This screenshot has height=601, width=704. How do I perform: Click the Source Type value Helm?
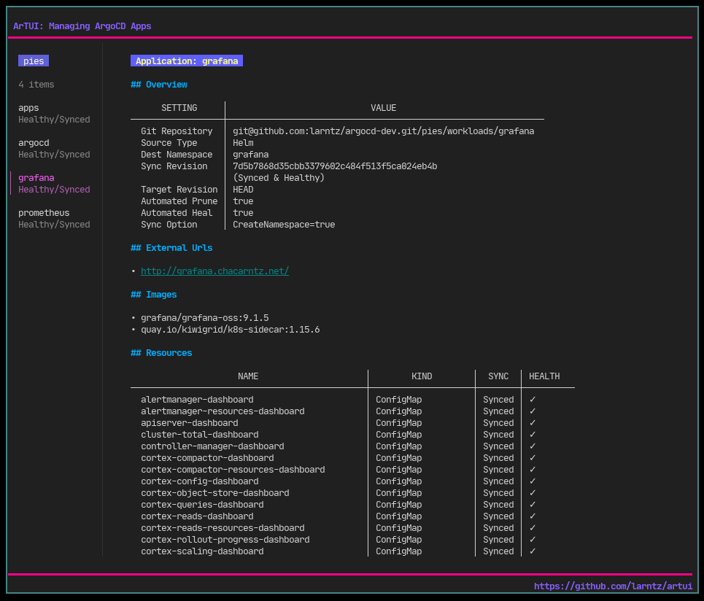243,143
